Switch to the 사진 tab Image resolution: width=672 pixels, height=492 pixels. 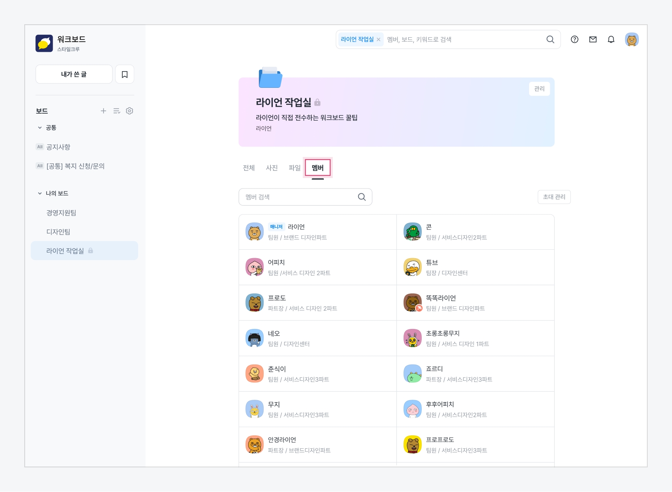click(x=272, y=168)
